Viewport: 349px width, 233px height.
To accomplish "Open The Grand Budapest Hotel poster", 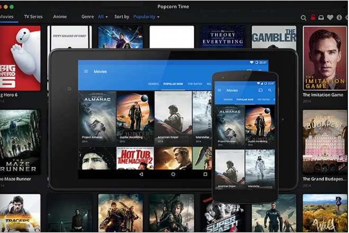I will [x=325, y=142].
